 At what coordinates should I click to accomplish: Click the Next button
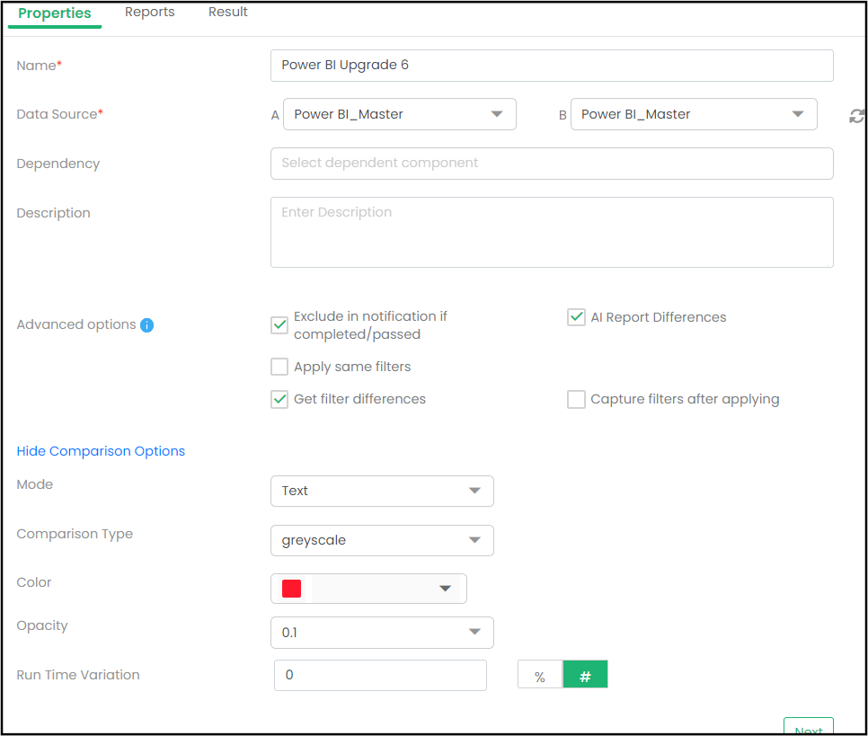coord(808,727)
